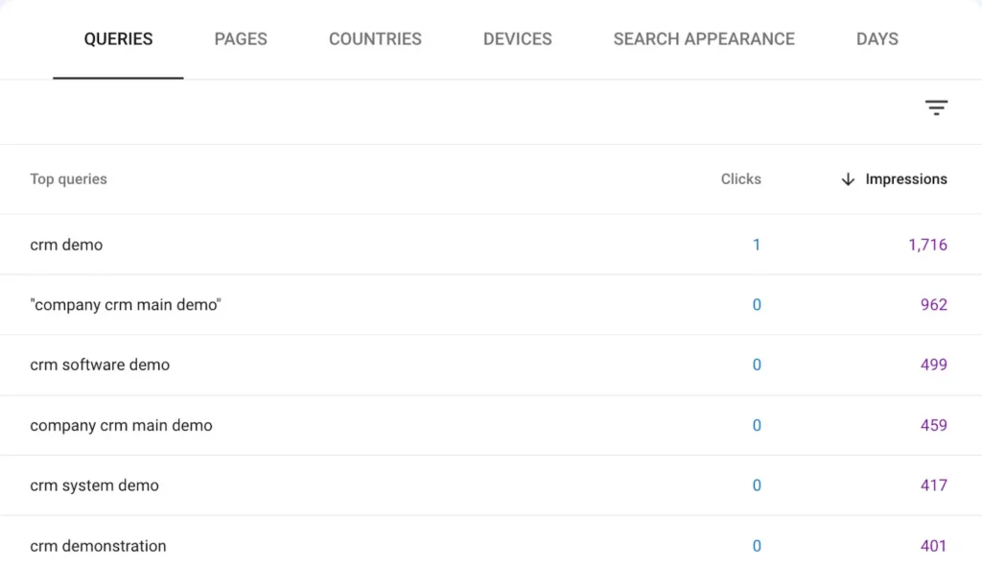Open the filter options icon
The image size is (982, 568).
pyautogui.click(x=936, y=107)
